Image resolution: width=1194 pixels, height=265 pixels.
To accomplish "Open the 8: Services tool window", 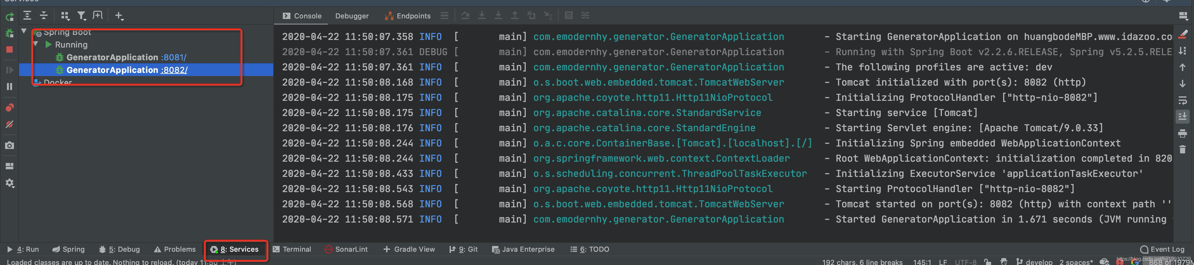I will pos(235,249).
